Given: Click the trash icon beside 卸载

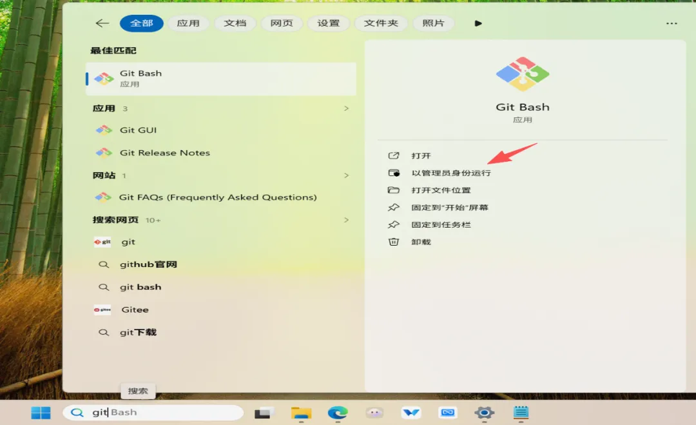Looking at the screenshot, I should click(394, 242).
